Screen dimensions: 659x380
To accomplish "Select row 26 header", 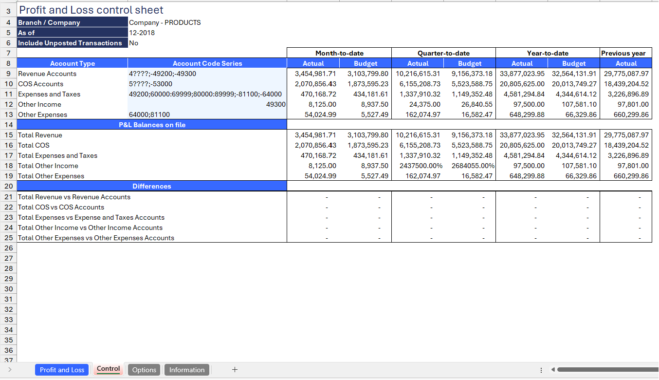I will [8, 248].
